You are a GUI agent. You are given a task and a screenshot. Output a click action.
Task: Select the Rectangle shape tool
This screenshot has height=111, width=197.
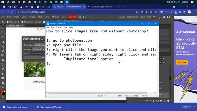[3, 78]
